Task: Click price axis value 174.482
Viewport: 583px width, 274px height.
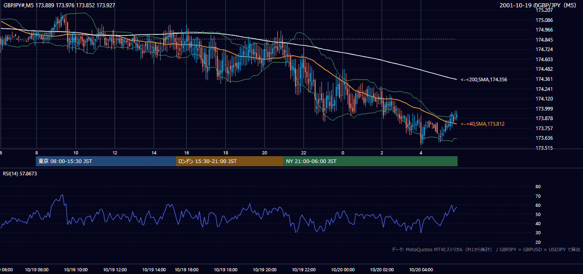Action: point(544,69)
